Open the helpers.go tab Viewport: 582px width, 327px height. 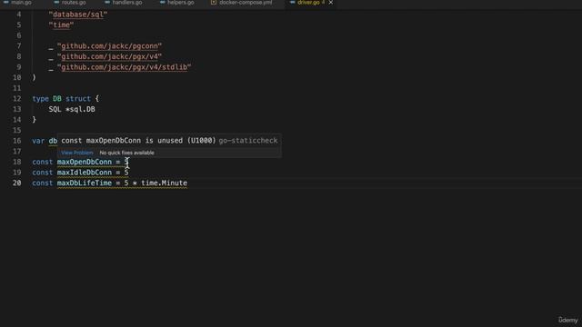point(180,3)
